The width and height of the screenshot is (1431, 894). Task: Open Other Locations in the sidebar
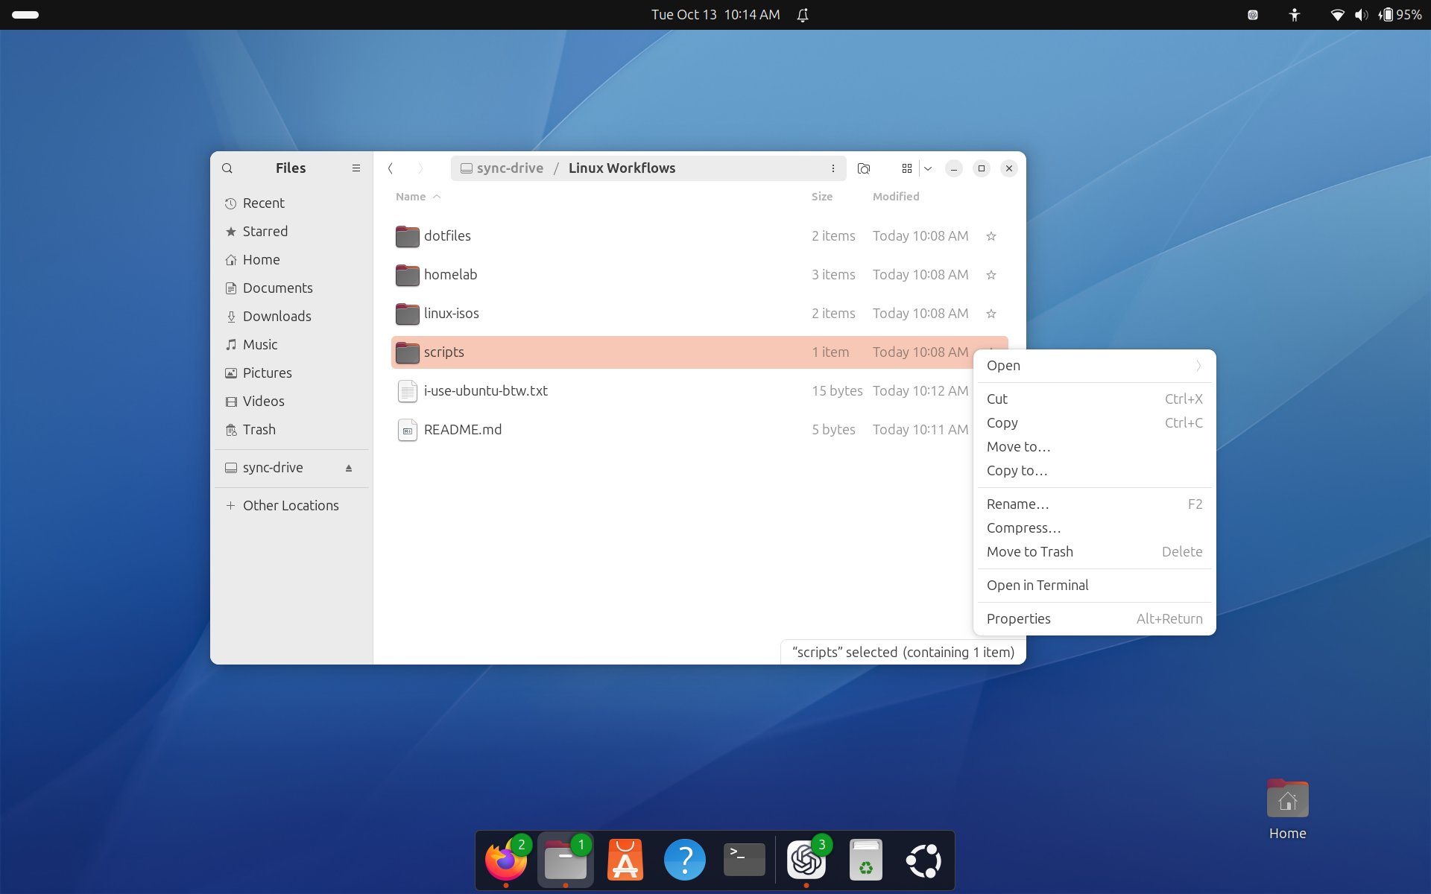[x=291, y=506]
